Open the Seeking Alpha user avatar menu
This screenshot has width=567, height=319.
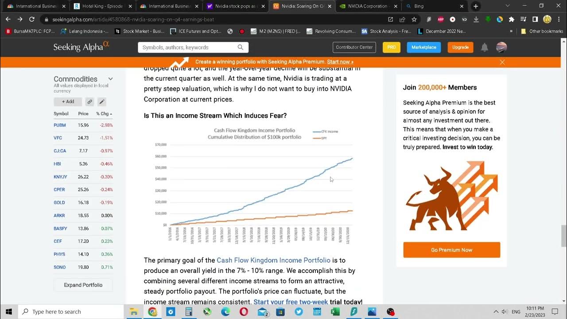click(501, 47)
